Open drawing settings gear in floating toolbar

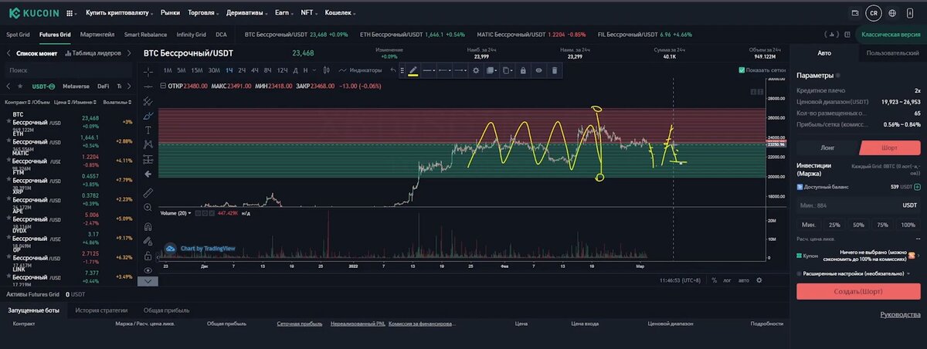[476, 70]
